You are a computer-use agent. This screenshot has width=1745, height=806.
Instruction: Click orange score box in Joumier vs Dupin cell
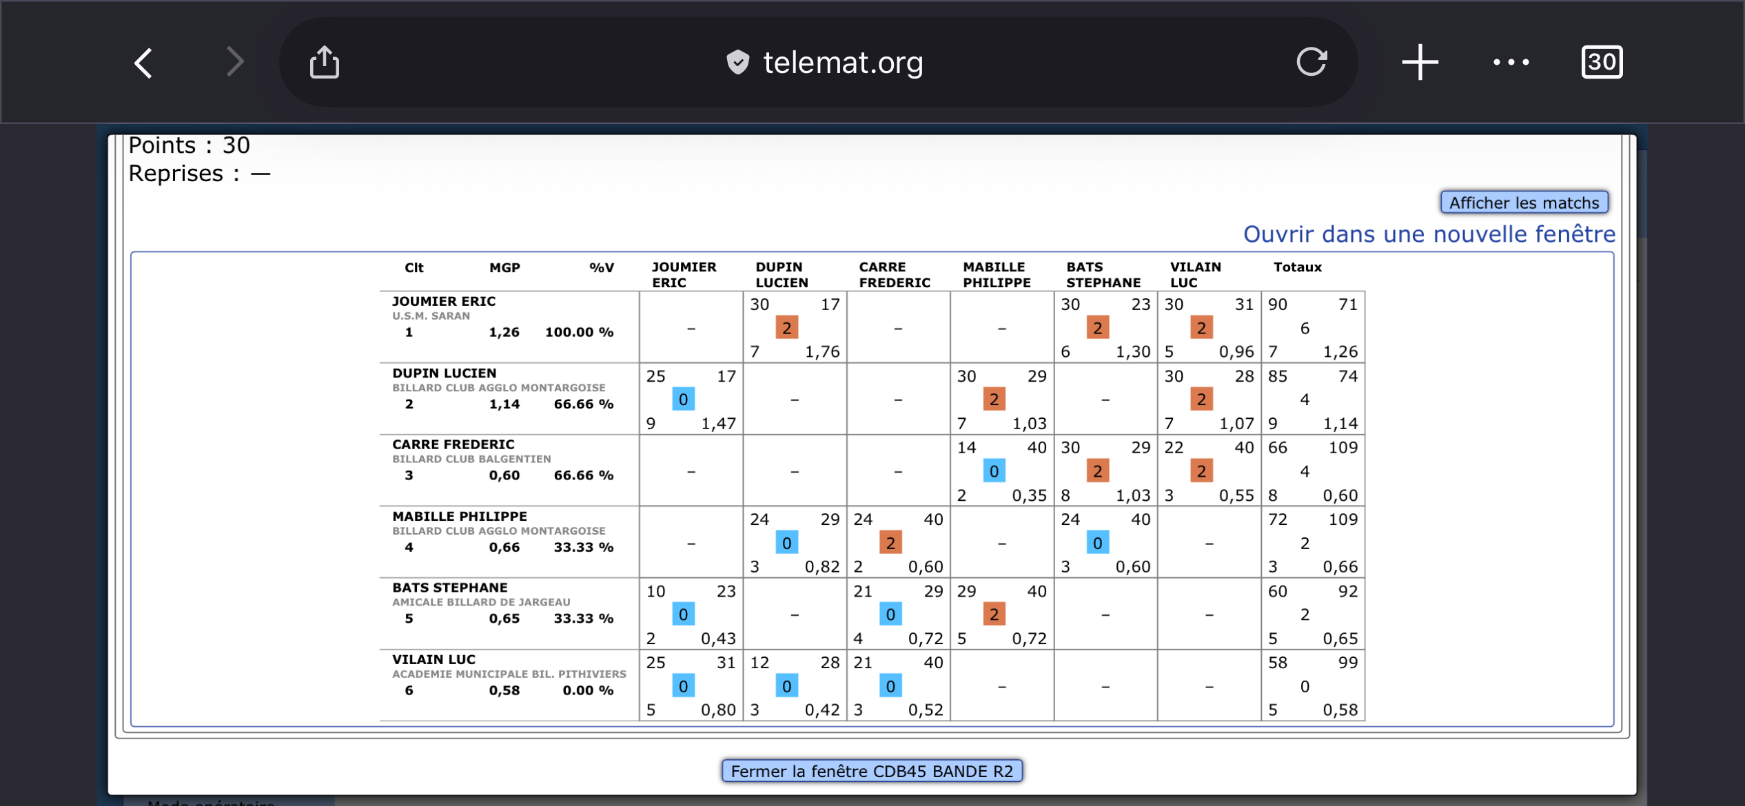(786, 328)
